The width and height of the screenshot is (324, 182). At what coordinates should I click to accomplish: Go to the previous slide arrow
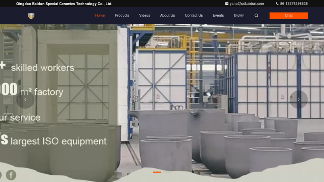click(25, 99)
